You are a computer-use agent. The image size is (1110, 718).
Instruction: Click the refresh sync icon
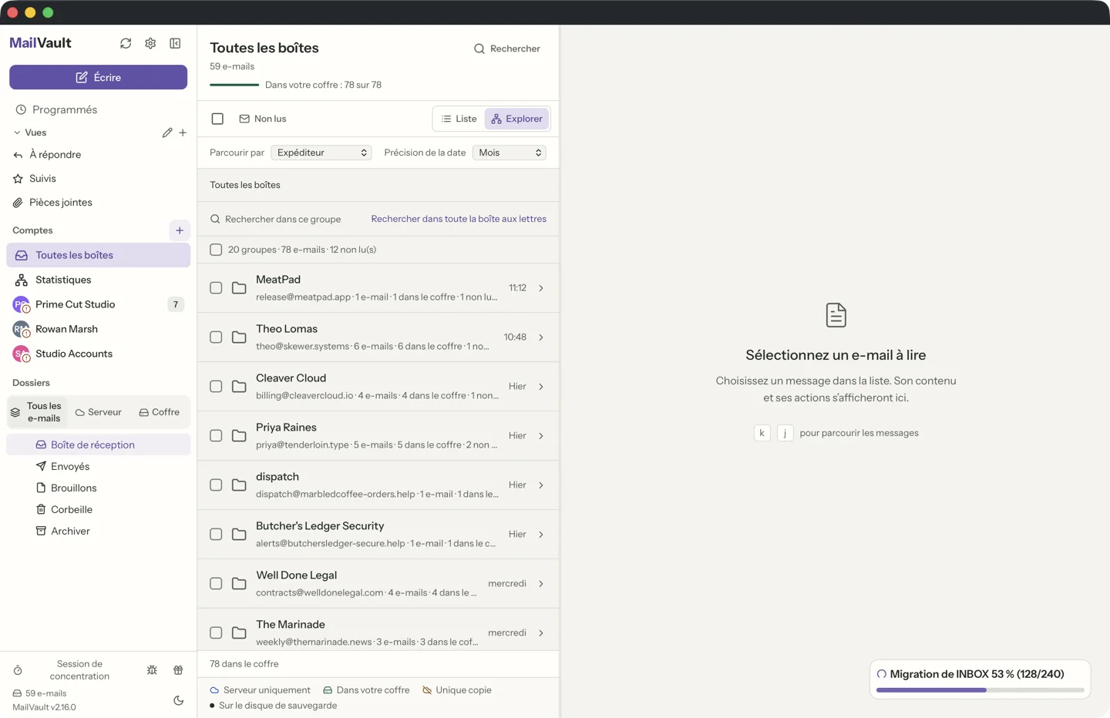click(x=126, y=43)
